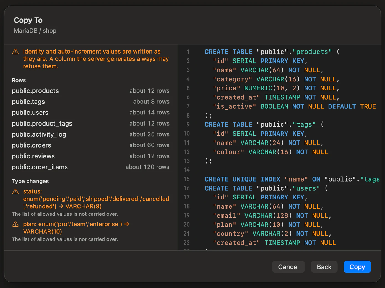Click line number 14 in the SQL gutter
385x288 pixels.
187,170
